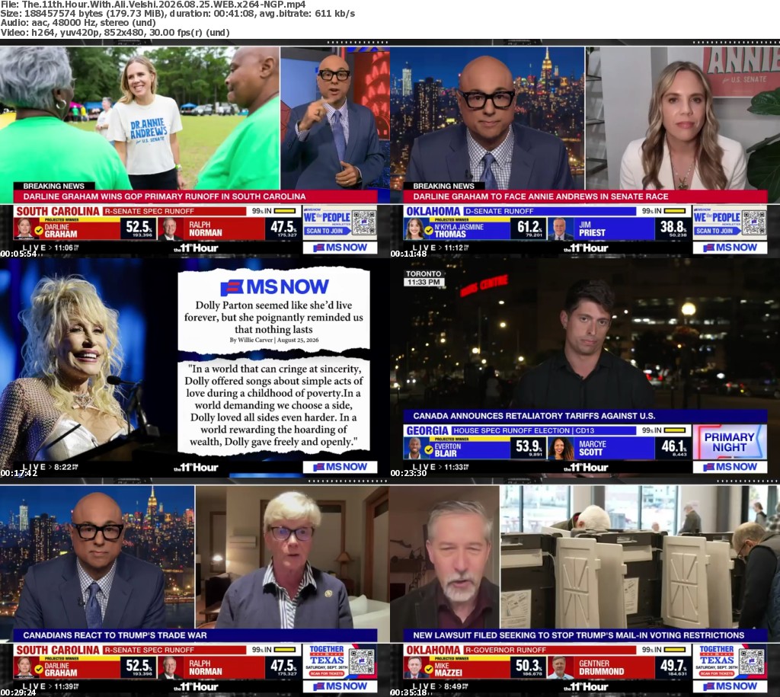Click the large MS NOW logo above Dolly headline
The width and height of the screenshot is (780, 697).
click(x=274, y=286)
